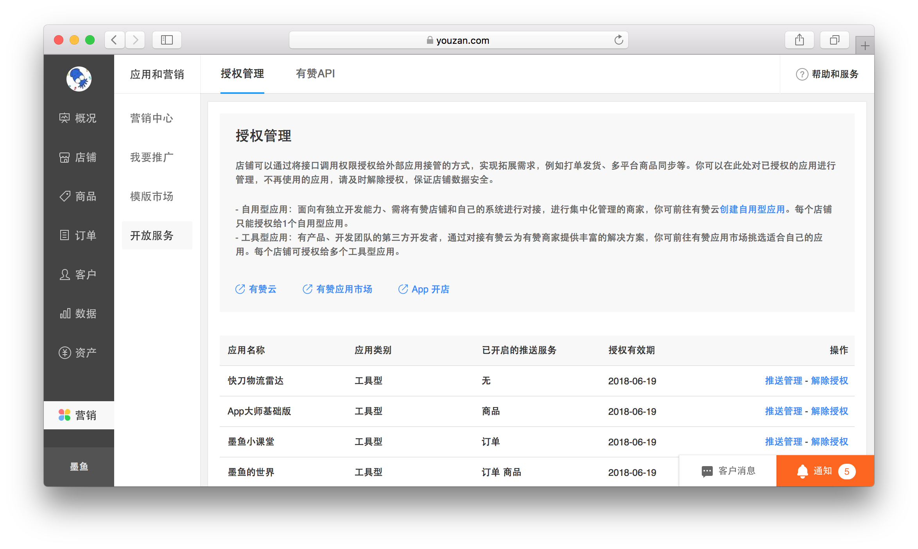Open 资产 assets section in sidebar

[78, 353]
